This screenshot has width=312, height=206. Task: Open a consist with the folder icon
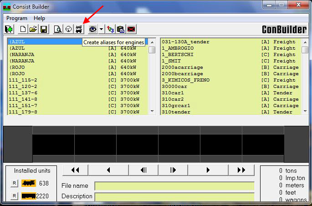pos(33,29)
